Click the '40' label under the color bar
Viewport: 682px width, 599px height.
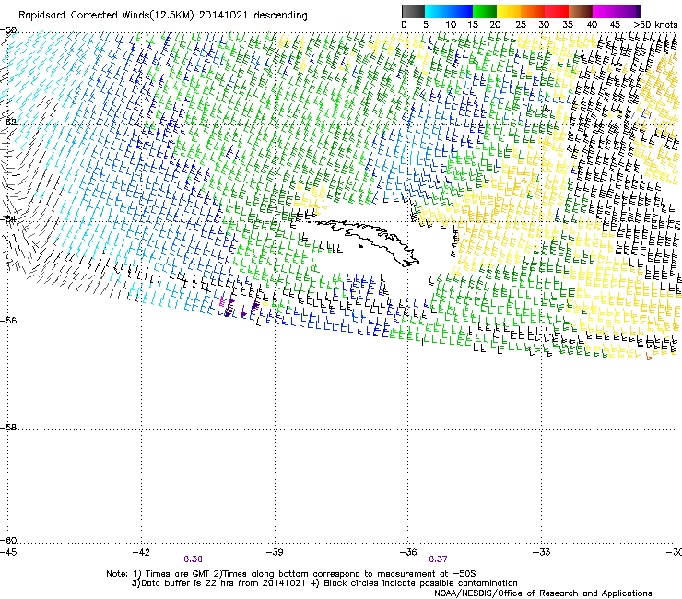[592, 25]
